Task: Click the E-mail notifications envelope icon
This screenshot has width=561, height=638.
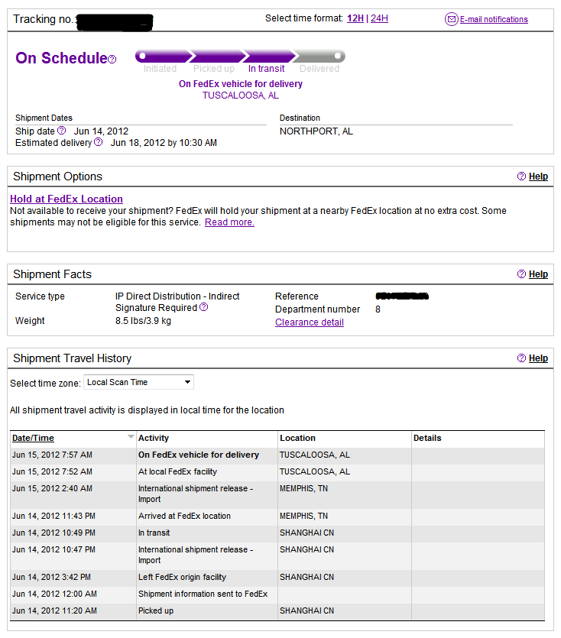Action: point(451,19)
